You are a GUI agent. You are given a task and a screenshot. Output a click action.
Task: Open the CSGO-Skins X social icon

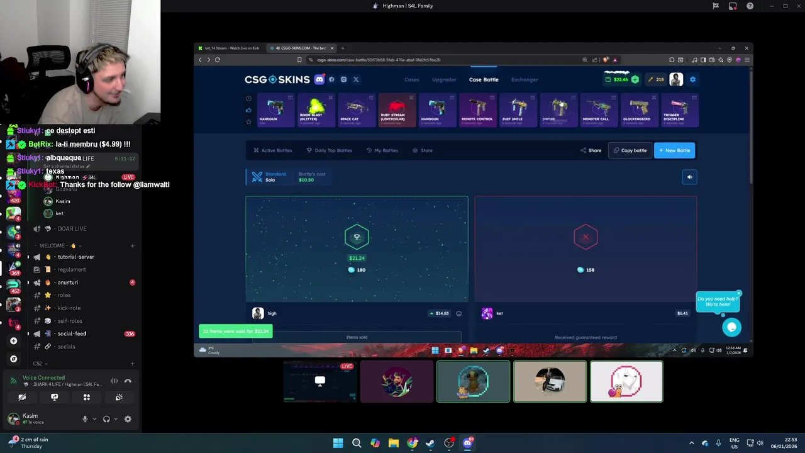click(x=355, y=79)
